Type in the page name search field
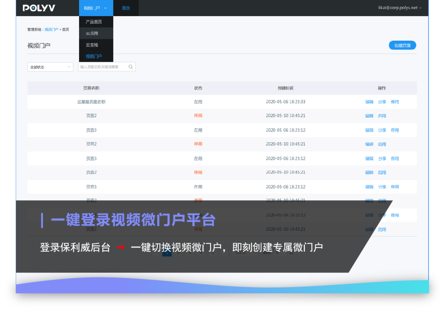Image resolution: width=445 pixels, height=311 pixels. [102, 67]
